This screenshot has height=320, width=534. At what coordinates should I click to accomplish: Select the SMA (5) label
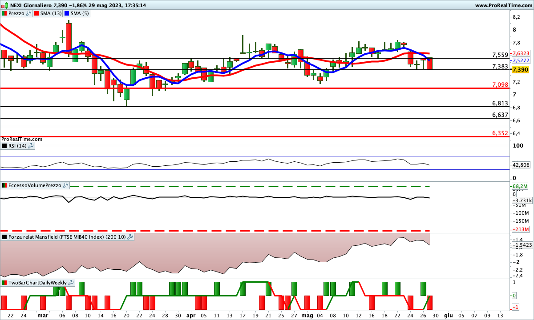pos(81,13)
